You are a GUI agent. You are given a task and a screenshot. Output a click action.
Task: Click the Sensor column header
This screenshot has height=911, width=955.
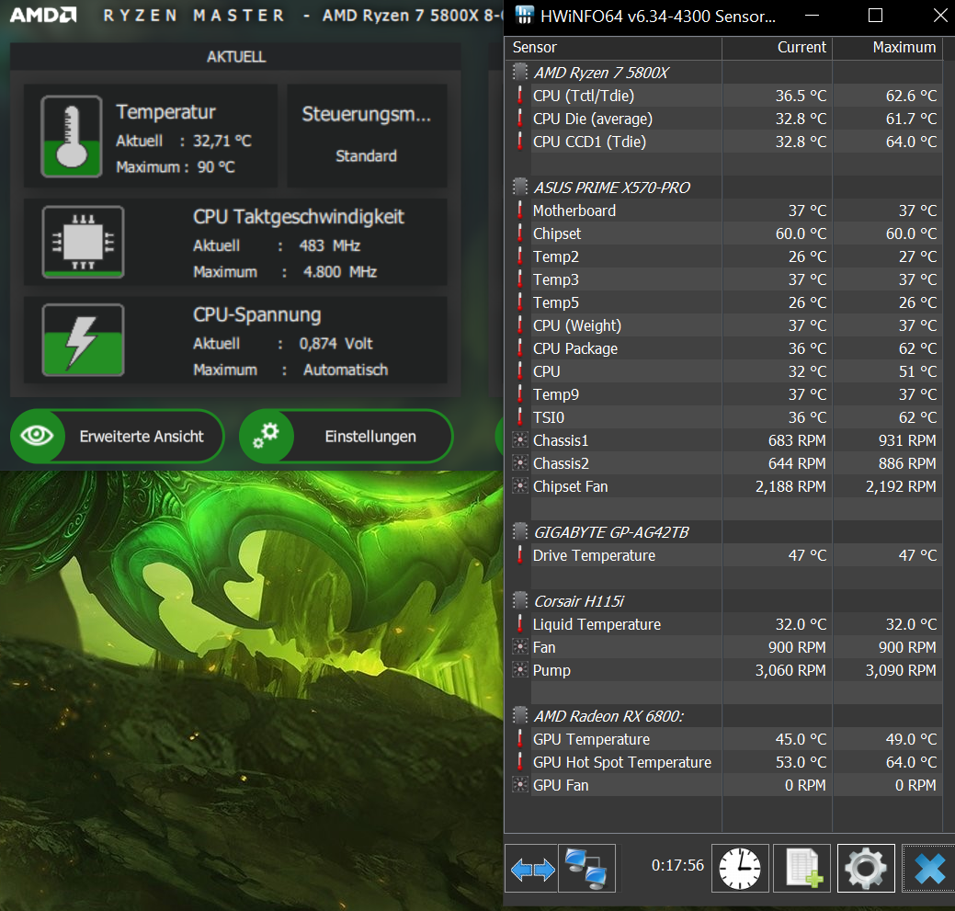[613, 48]
